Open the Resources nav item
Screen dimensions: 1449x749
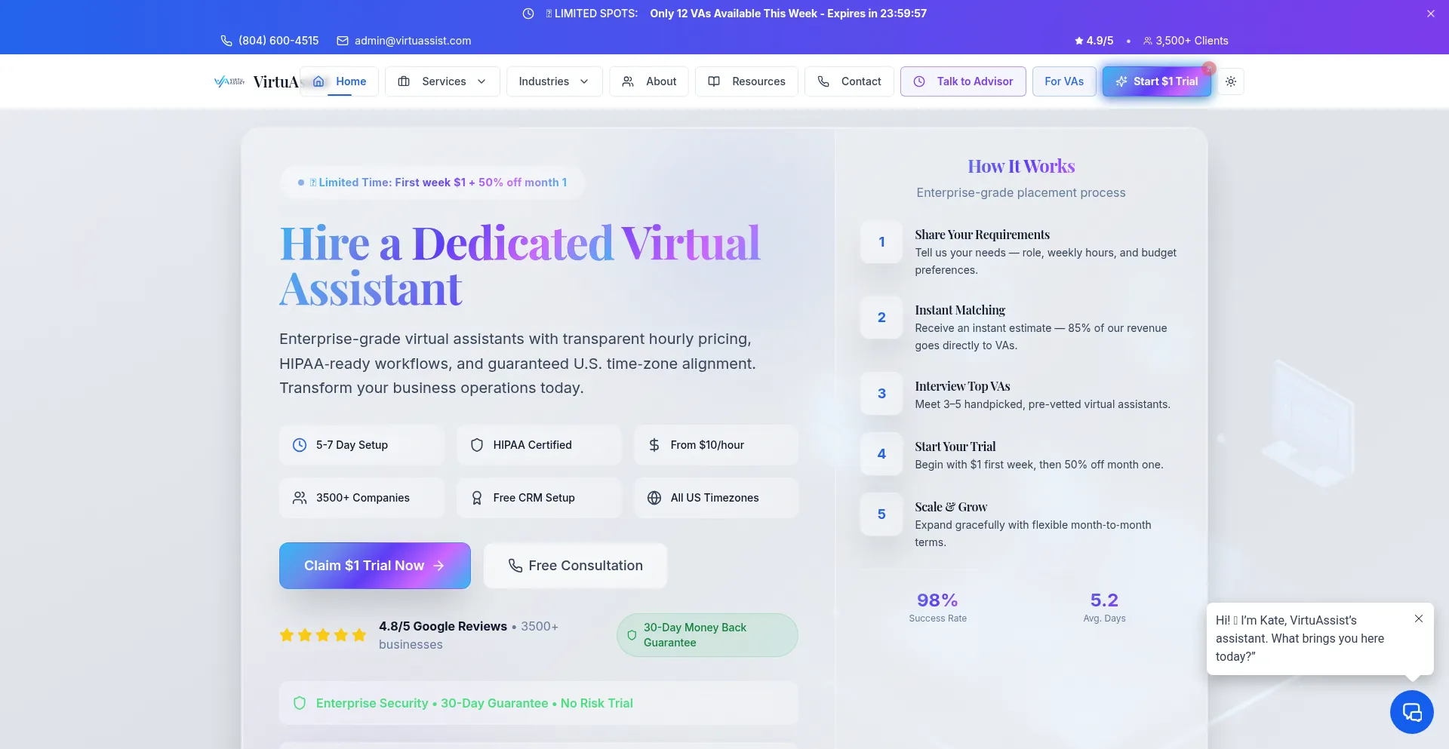[746, 81]
